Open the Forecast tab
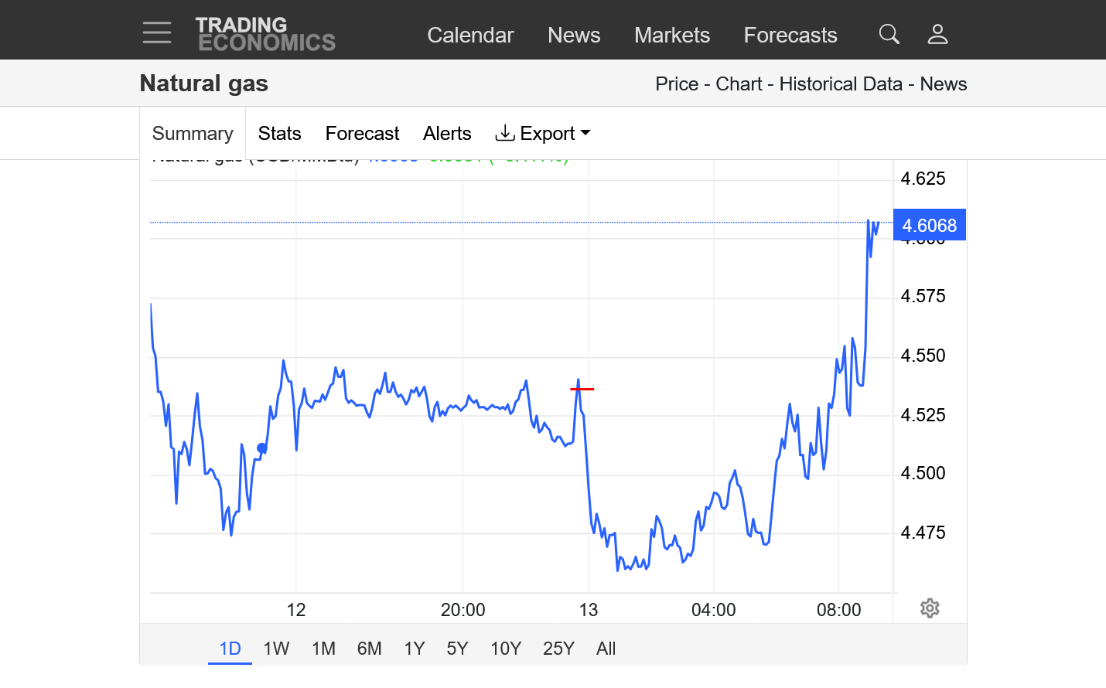Screen dimensions: 1106x688 point(362,134)
